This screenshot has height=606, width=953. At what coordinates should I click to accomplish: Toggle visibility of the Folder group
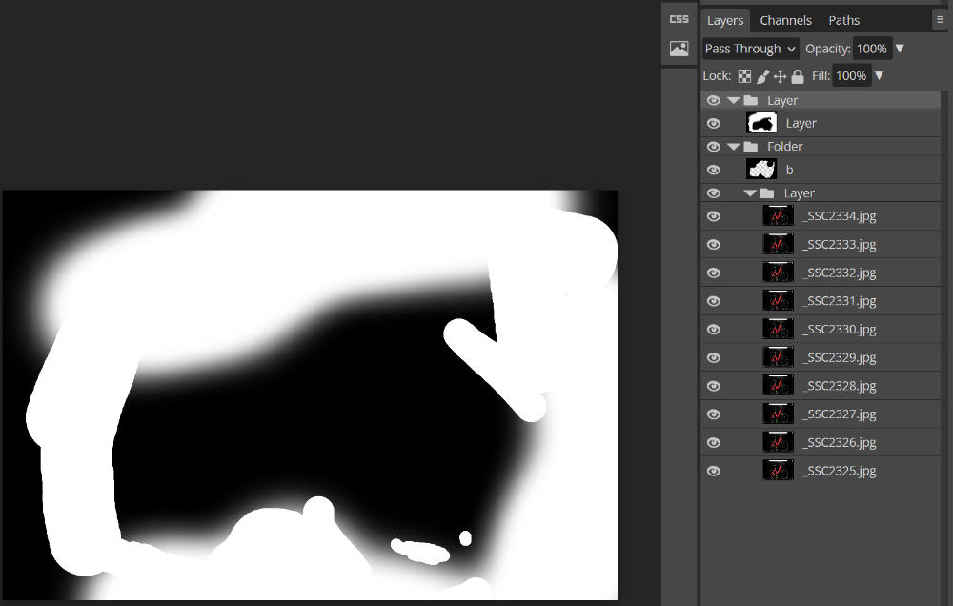pos(714,147)
